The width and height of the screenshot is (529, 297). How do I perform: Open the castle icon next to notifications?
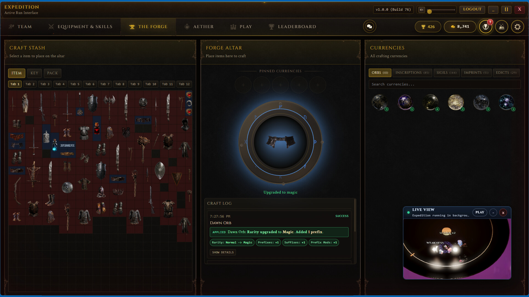pos(501,27)
